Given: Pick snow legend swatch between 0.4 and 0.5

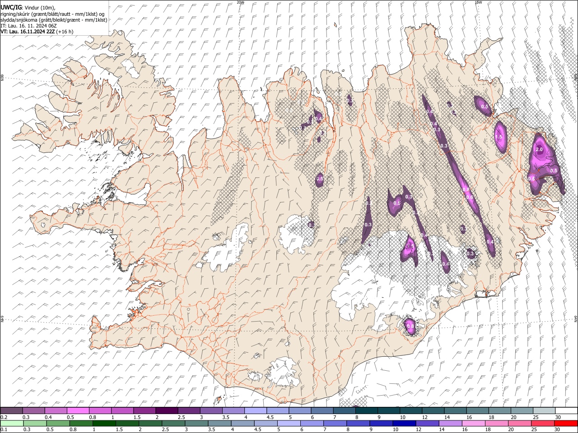Looking at the screenshot, I should [56, 411].
